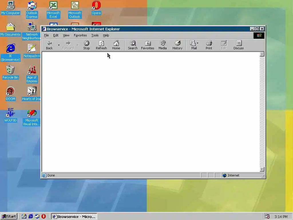Image resolution: width=293 pixels, height=220 pixels.
Task: Click the Windows flag throbber logo
Action: [x=259, y=35]
